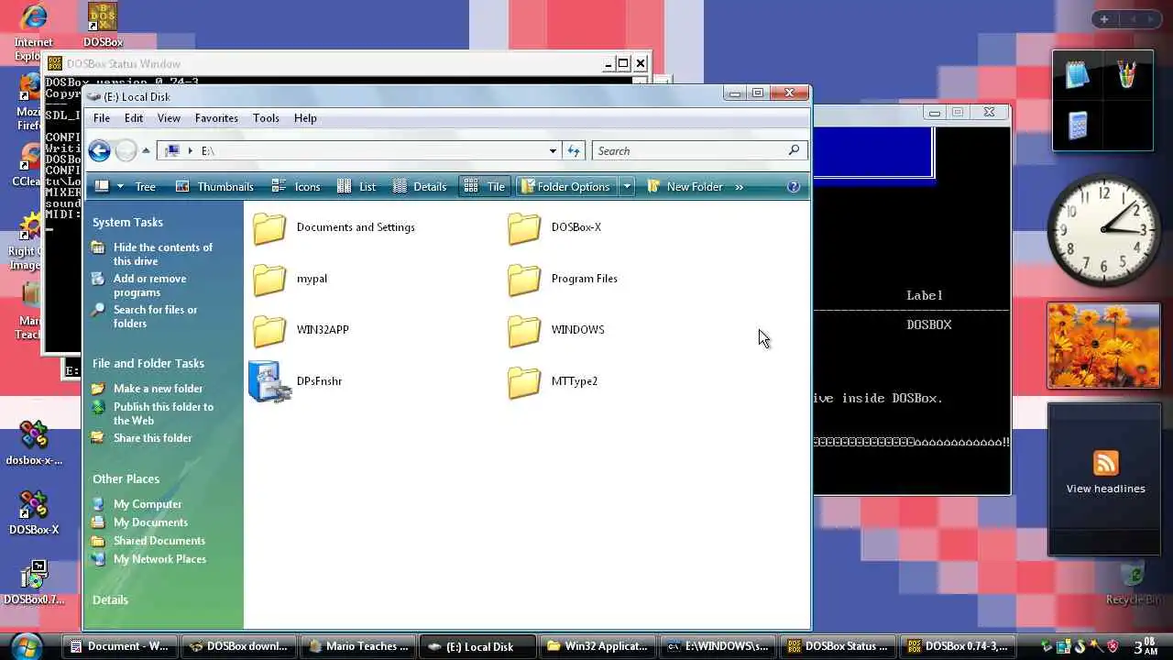
Task: Switch to Icons view
Action: point(296,186)
